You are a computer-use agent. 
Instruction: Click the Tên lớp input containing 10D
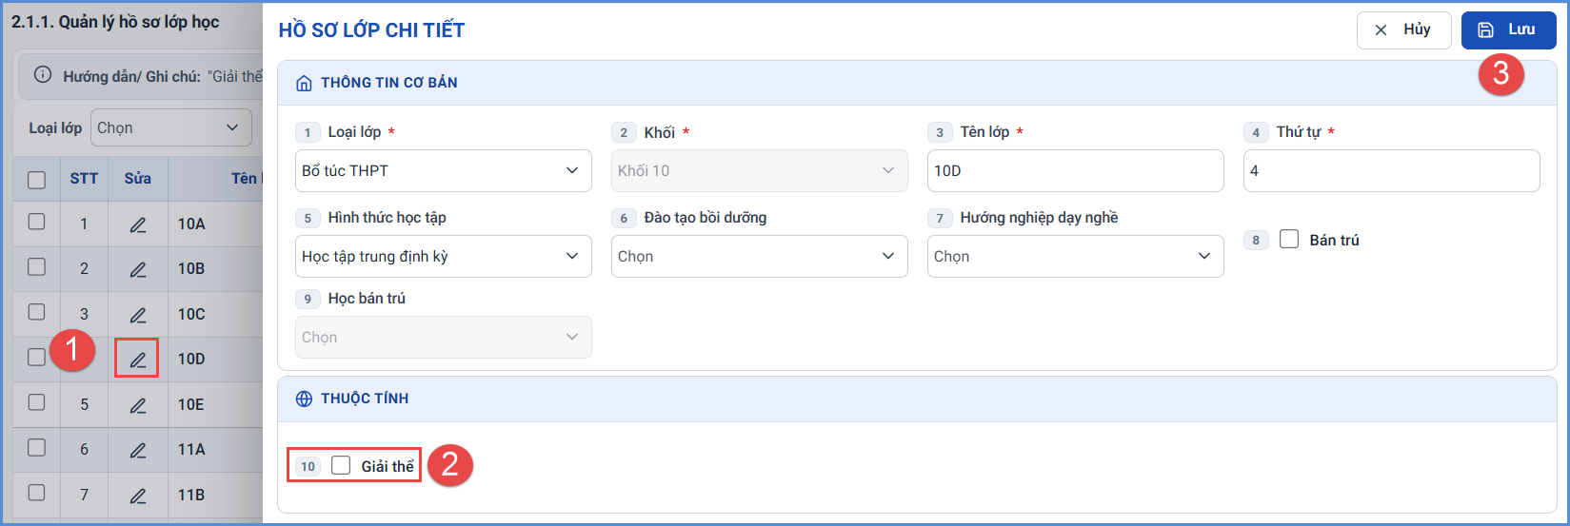pyautogui.click(x=1076, y=170)
